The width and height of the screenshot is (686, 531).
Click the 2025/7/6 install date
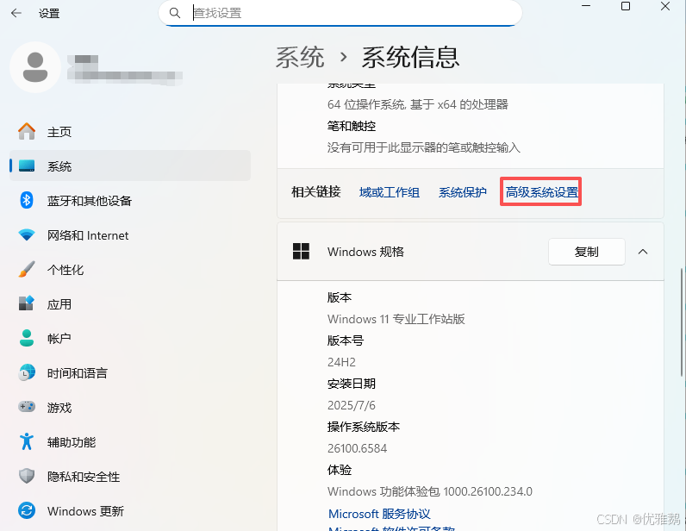pos(352,405)
